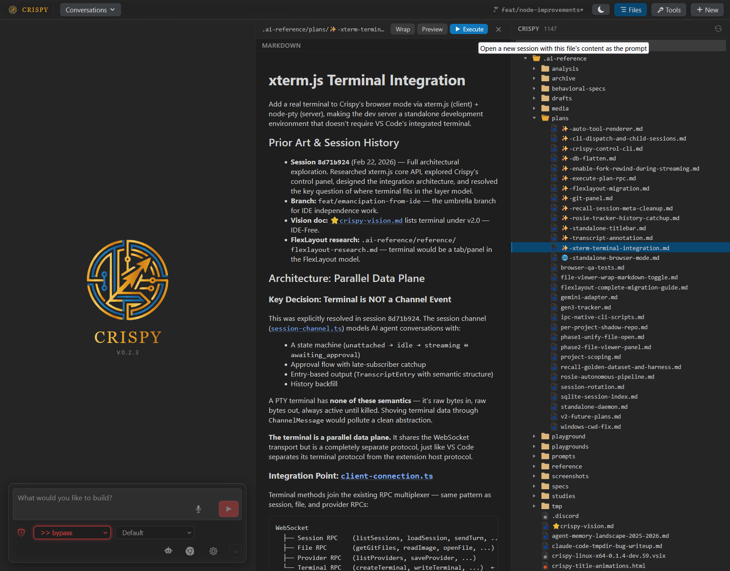Select the robot agent icon below the prompt
The width and height of the screenshot is (730, 571).
(x=168, y=551)
